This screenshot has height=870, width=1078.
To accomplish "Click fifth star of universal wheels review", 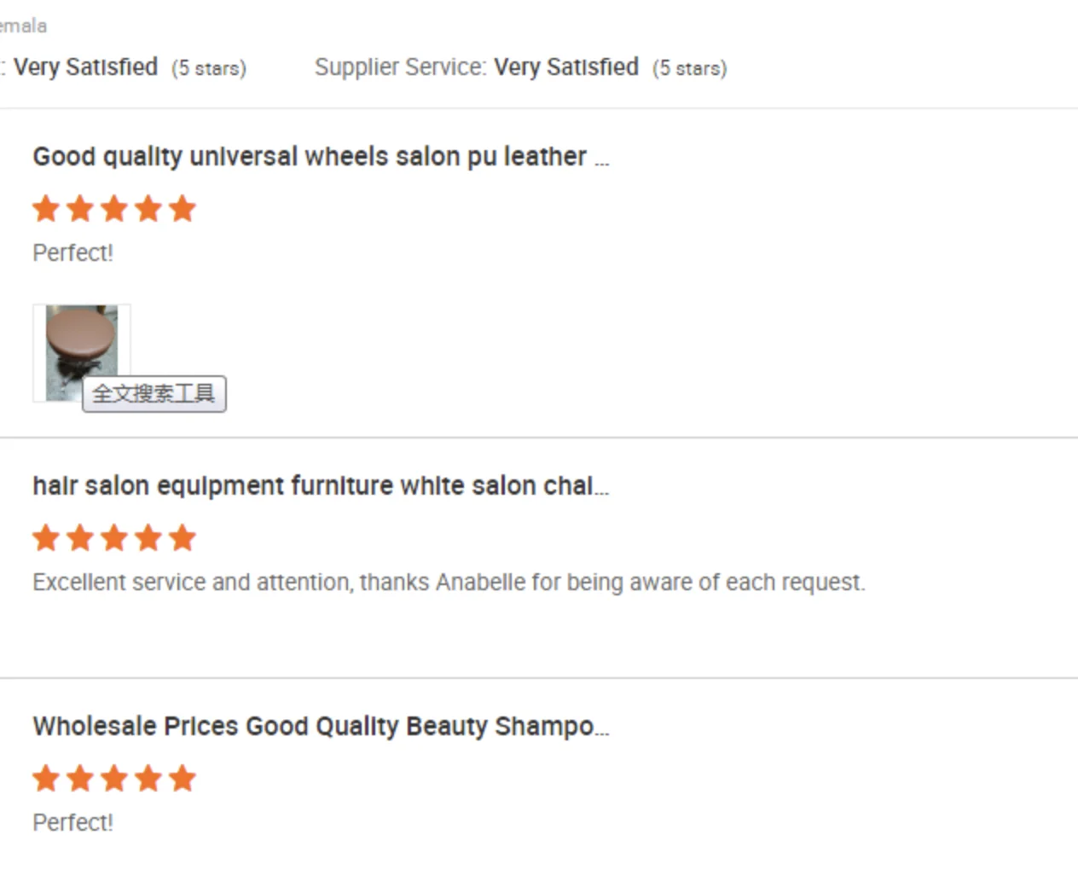I will (182, 209).
